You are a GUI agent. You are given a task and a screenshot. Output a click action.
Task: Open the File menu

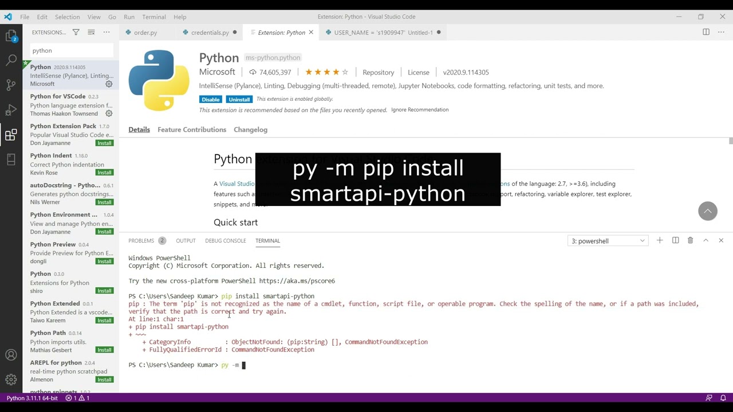25,17
